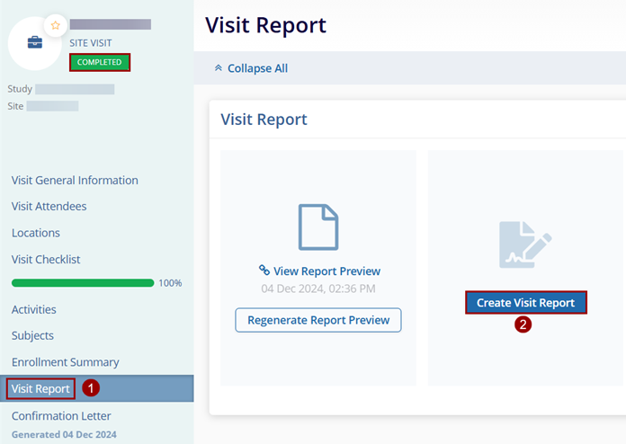
Task: Click the green COMPLETED status badge
Action: [100, 62]
